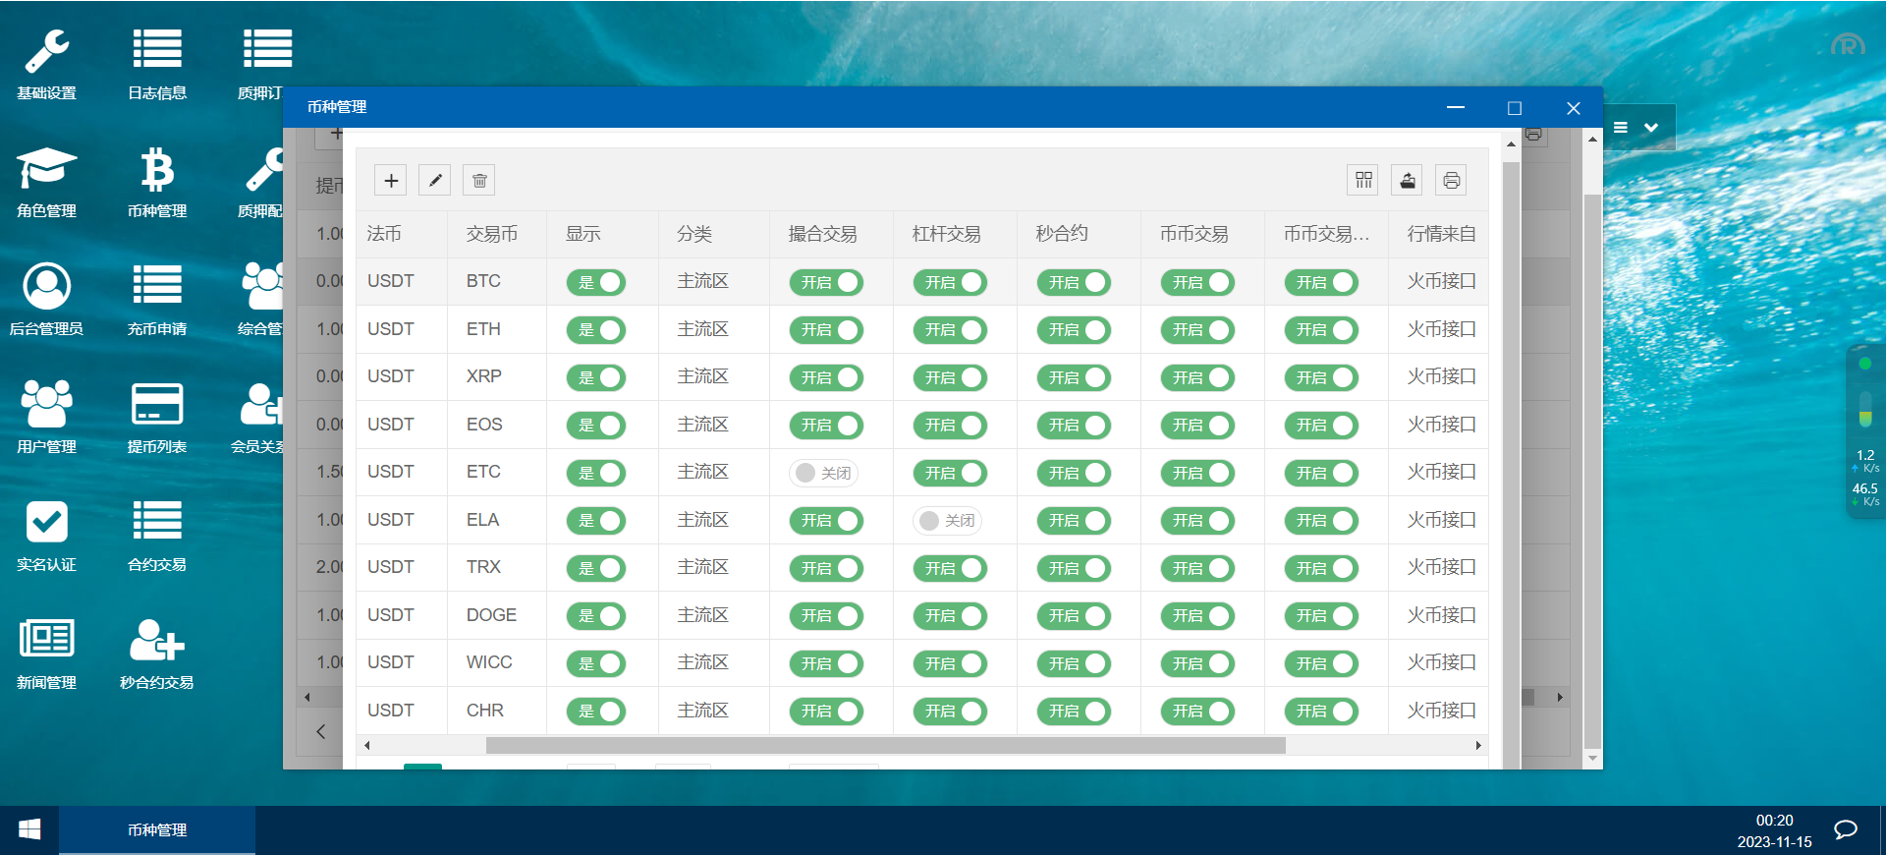Viewport: 1886px width, 855px height.
Task: Click the trash delete icon in toolbar
Action: 479,180
